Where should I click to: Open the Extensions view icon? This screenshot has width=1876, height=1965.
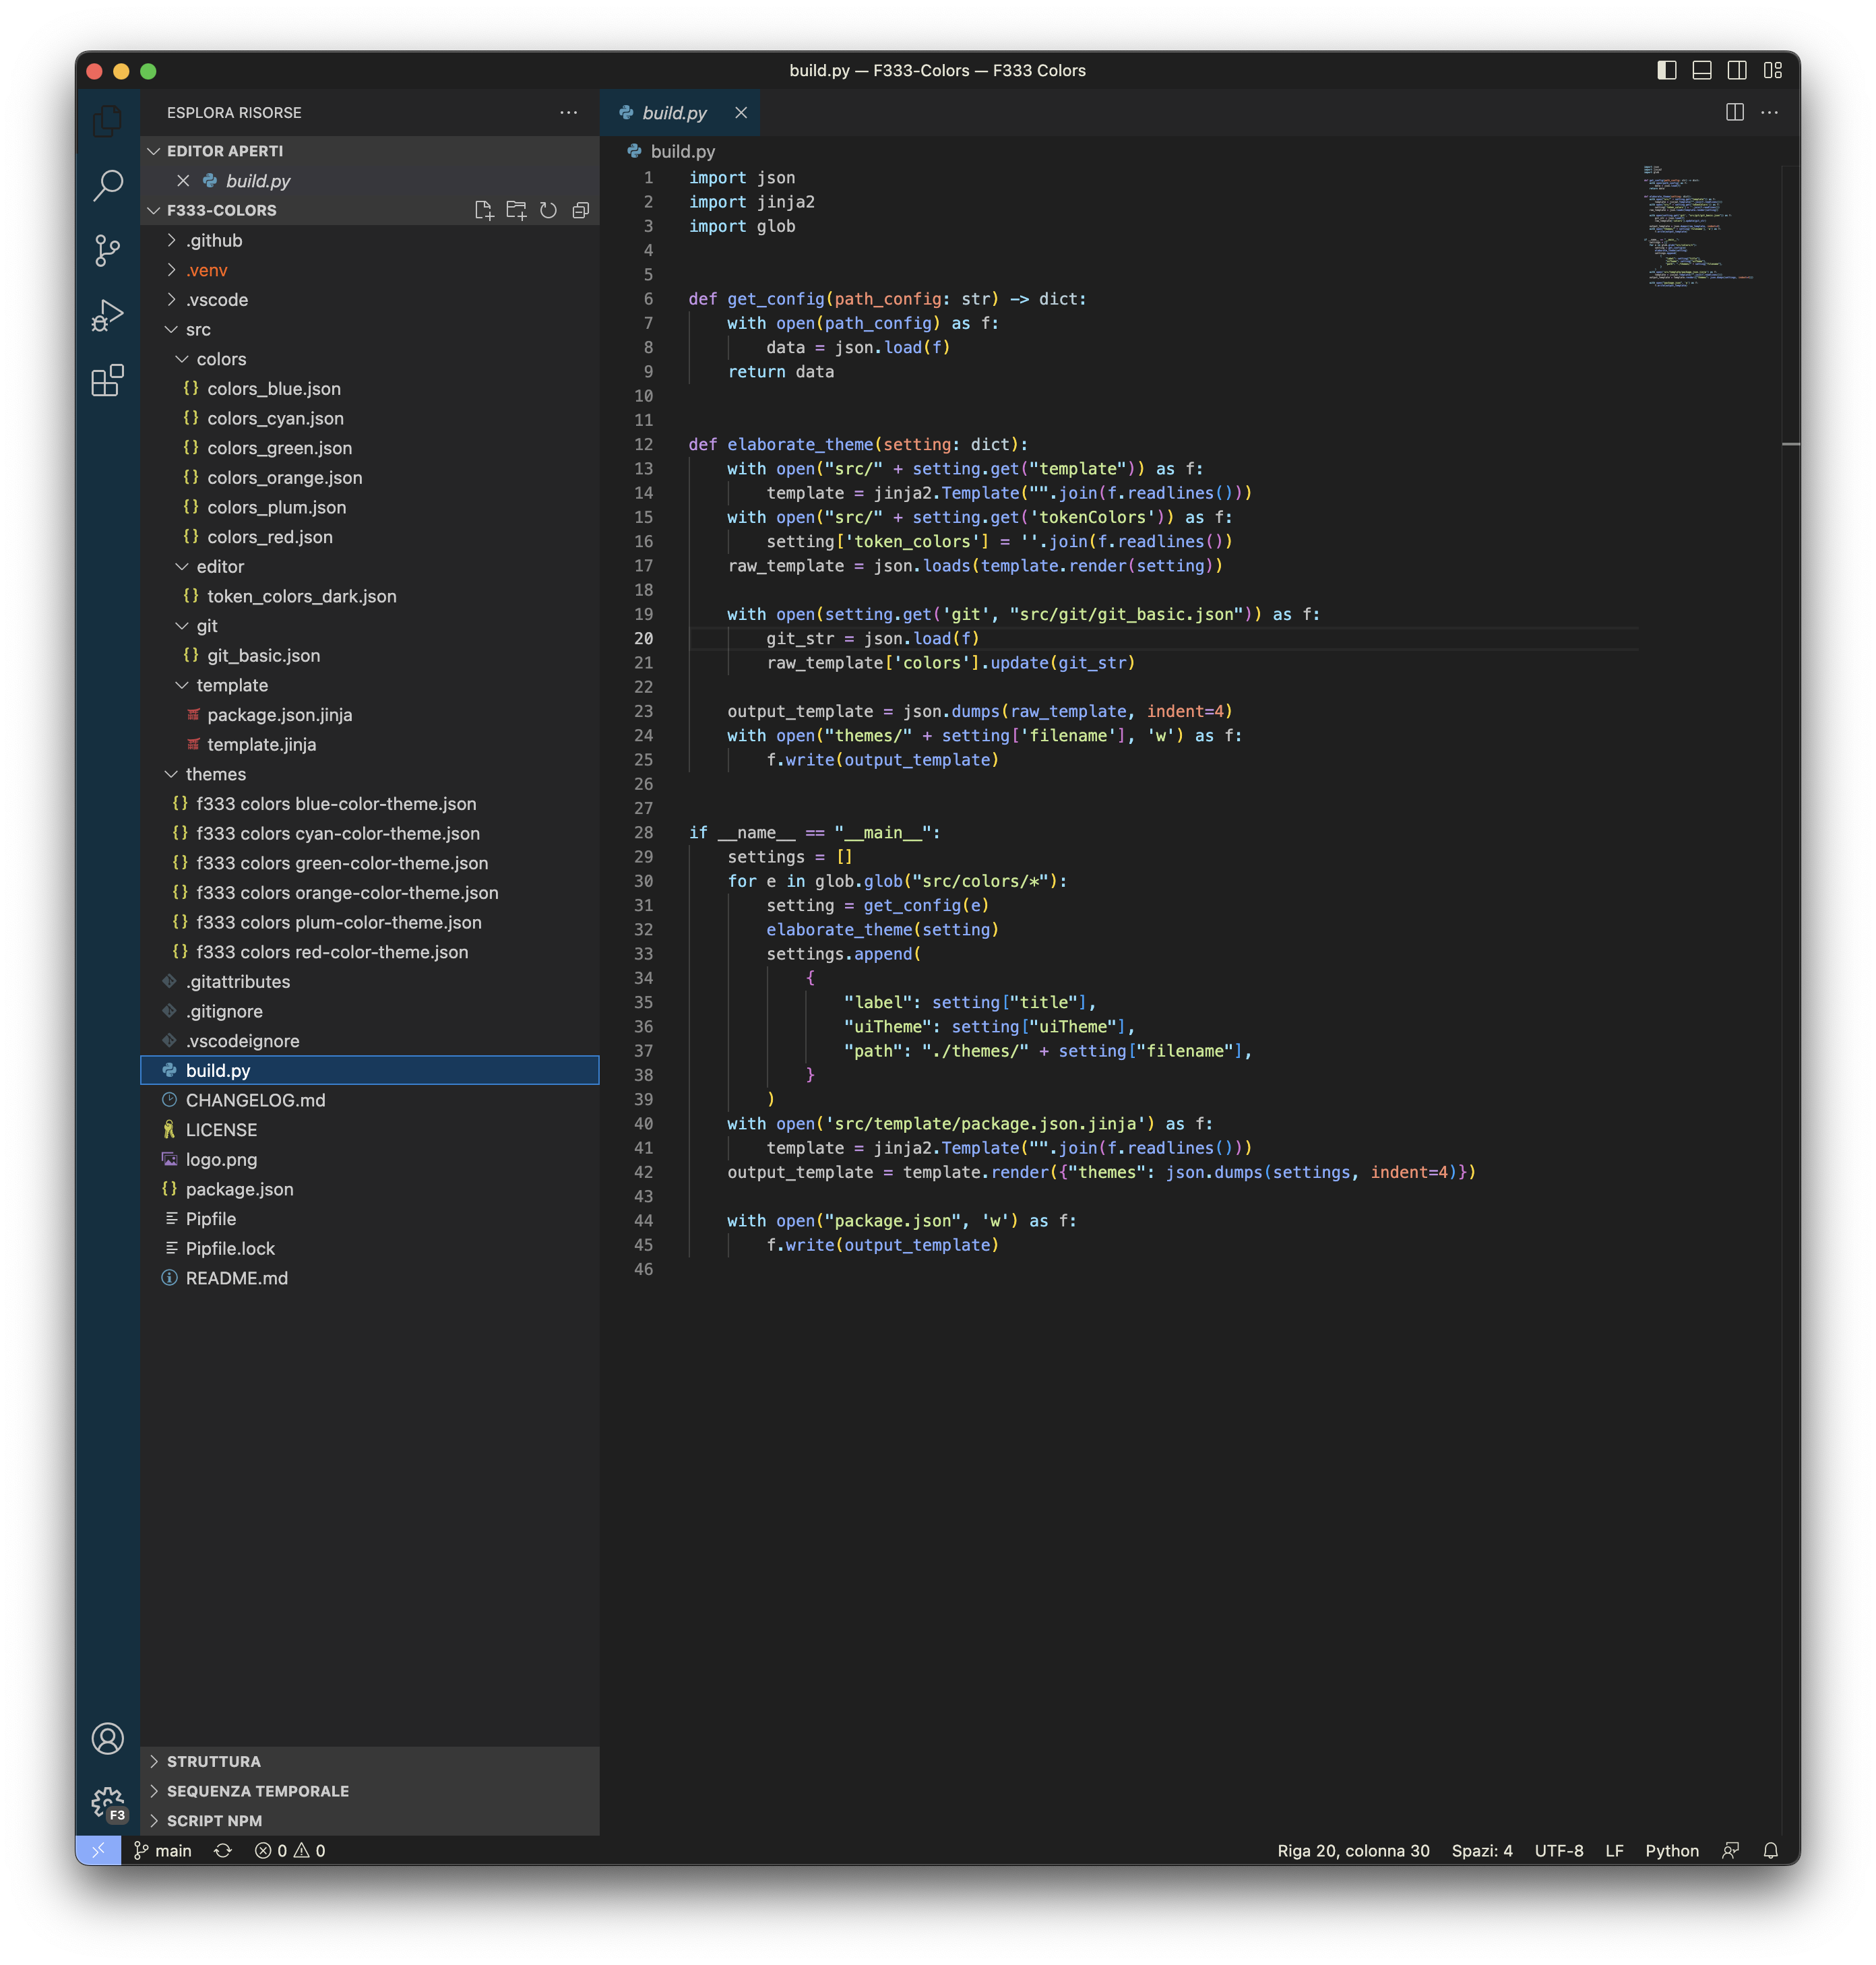(x=107, y=380)
